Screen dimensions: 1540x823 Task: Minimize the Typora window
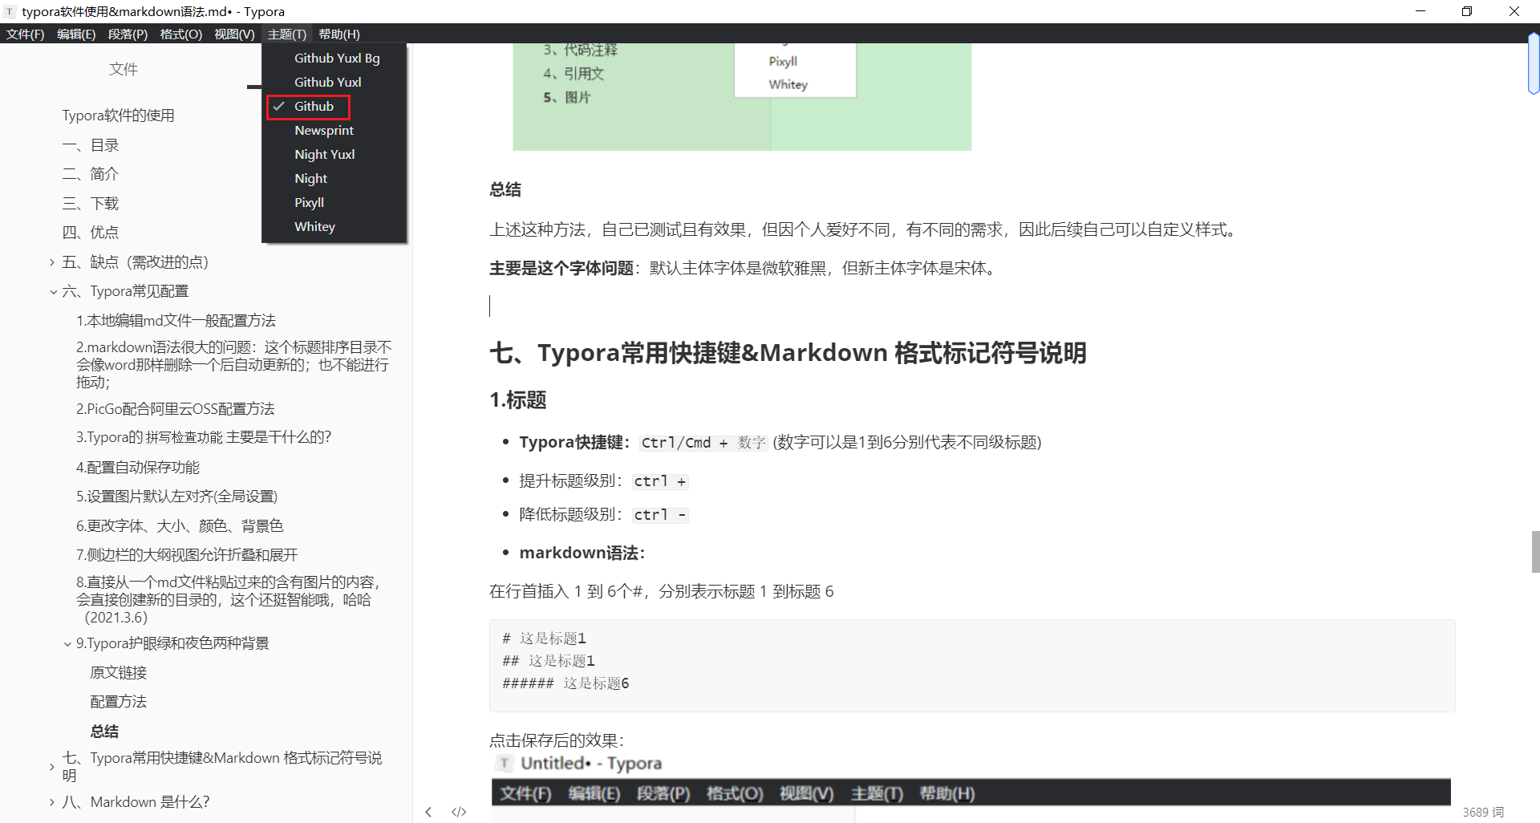point(1420,11)
